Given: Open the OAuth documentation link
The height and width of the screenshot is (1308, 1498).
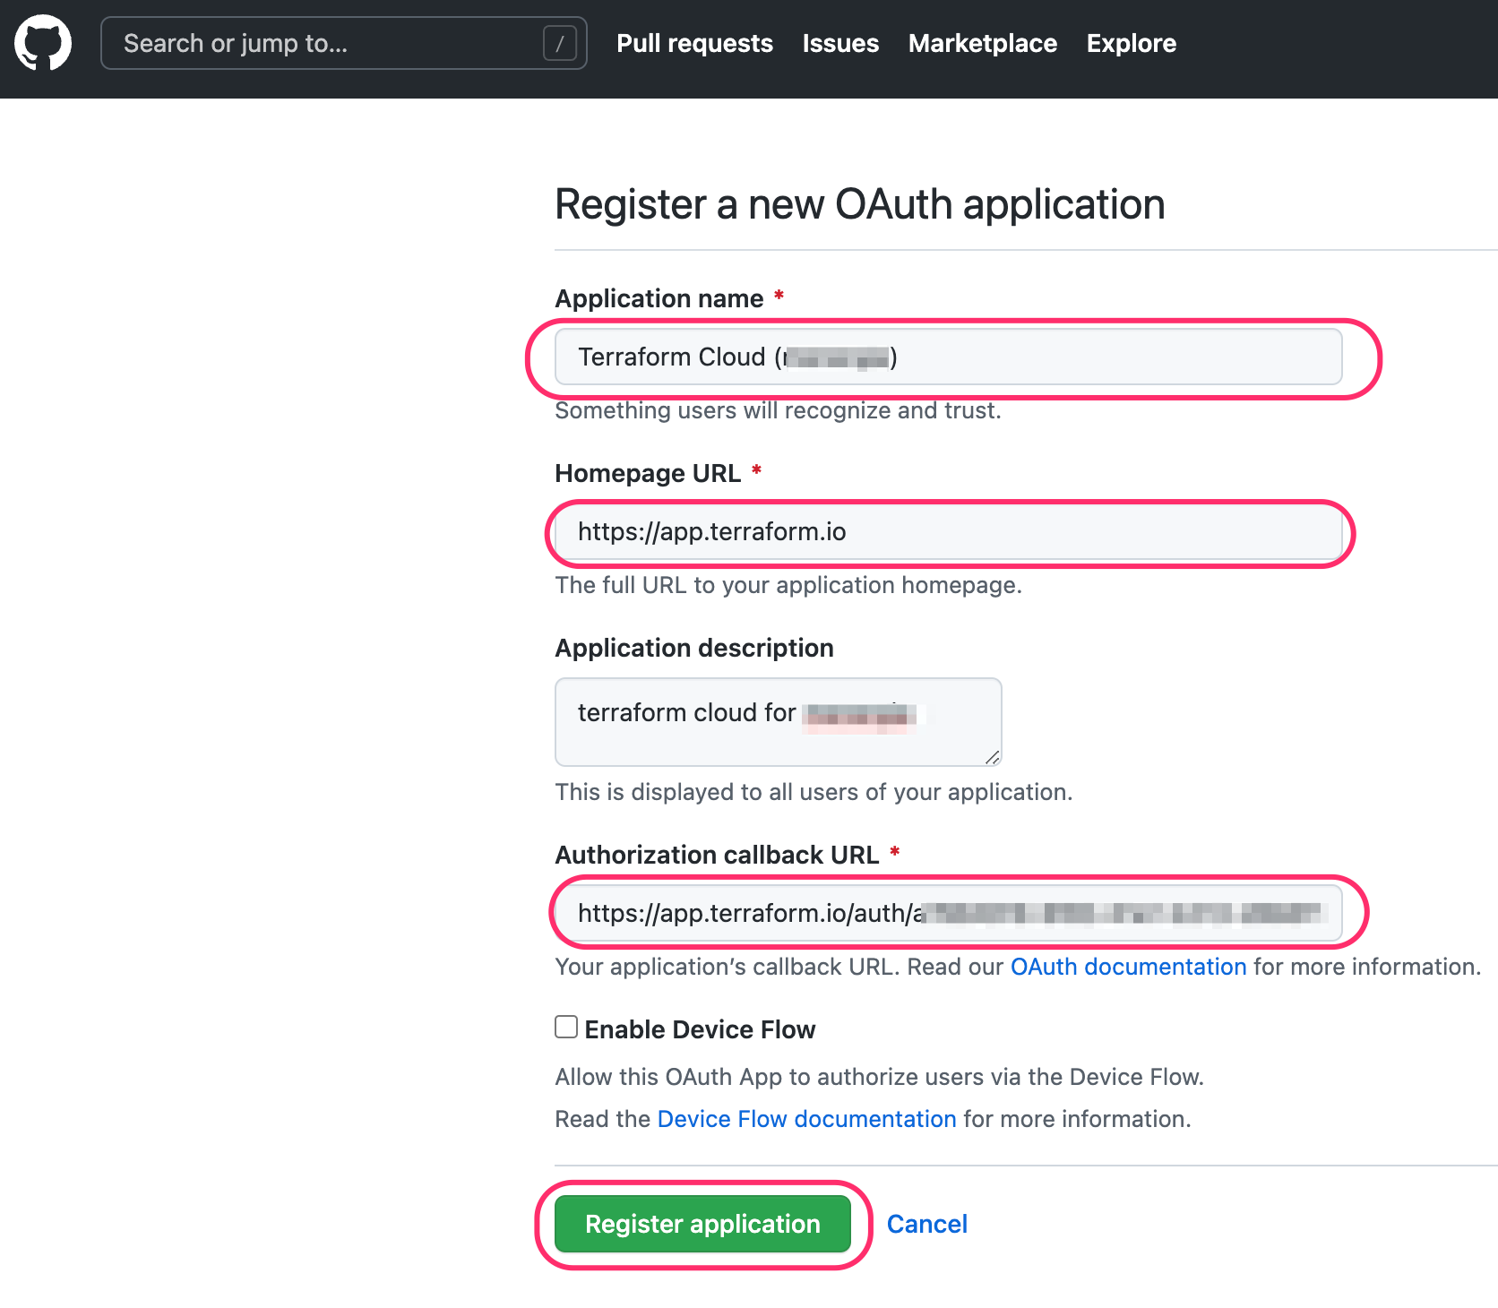Looking at the screenshot, I should coord(1128,967).
